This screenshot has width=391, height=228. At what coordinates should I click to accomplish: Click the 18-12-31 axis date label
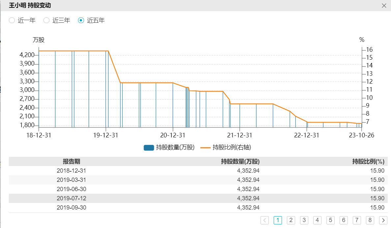click(39, 135)
